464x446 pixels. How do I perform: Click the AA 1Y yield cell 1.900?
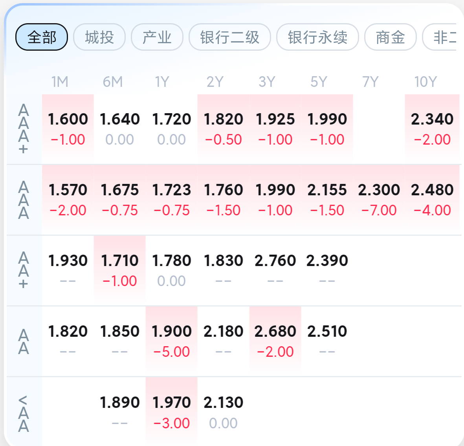tap(172, 340)
